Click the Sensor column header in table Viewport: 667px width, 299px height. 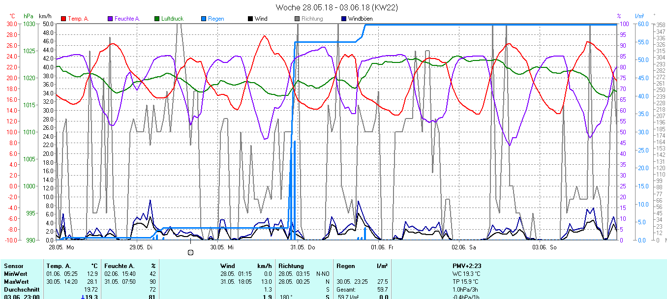coord(14,266)
